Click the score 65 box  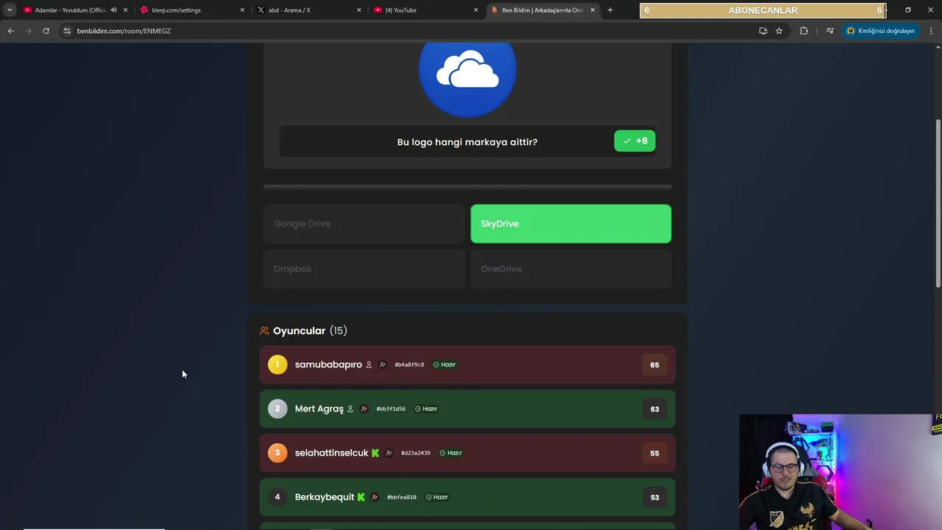[x=654, y=365]
